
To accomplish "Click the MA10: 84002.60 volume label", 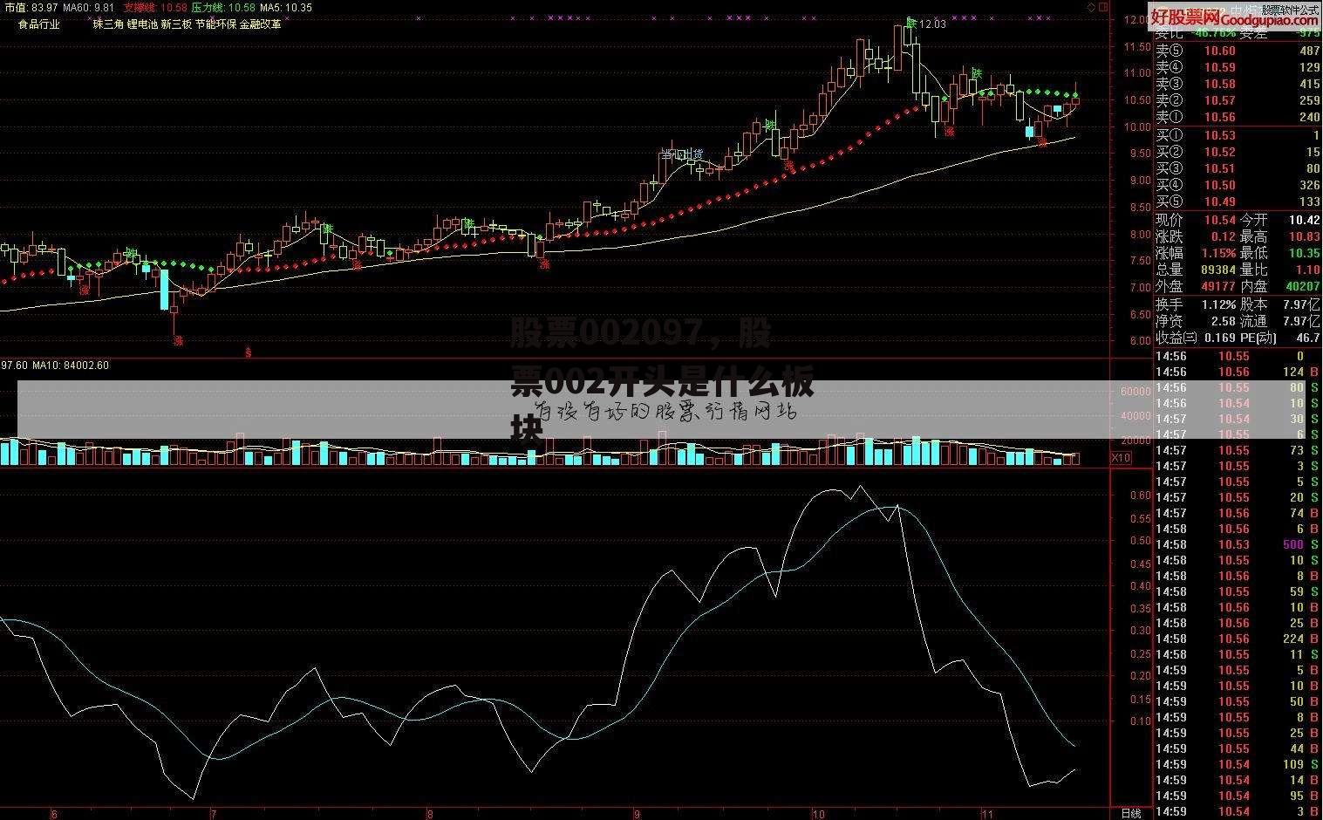I will (71, 365).
